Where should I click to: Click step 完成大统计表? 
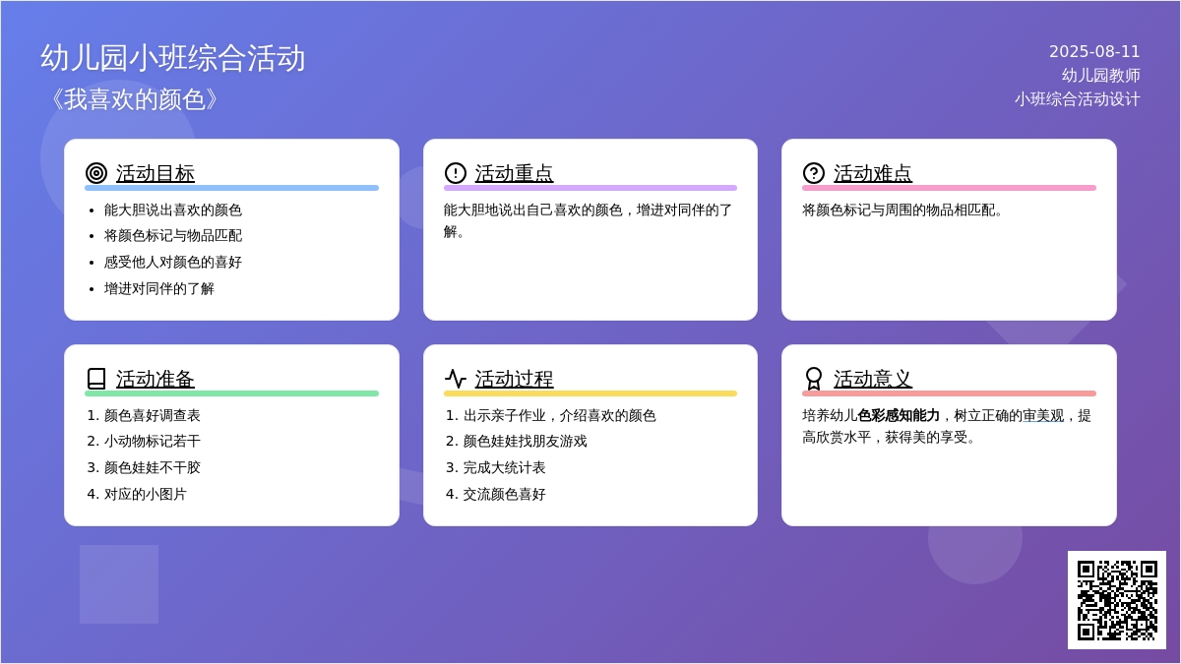click(x=505, y=468)
